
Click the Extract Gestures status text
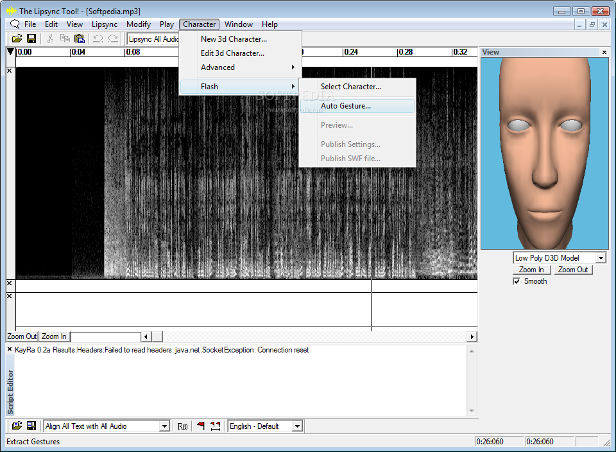[x=33, y=441]
